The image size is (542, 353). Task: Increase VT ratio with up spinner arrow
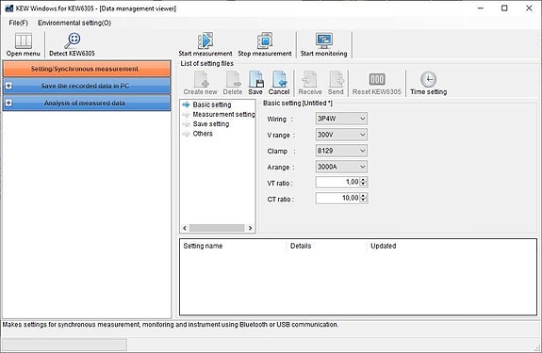coord(363,180)
